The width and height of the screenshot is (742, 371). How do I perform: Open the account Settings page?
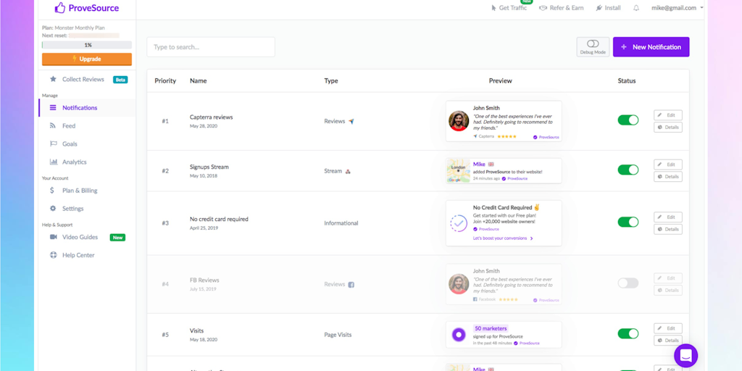73,208
